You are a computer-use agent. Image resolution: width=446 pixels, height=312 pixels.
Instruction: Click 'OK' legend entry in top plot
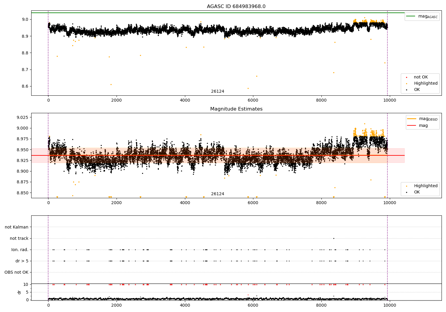[x=417, y=90]
